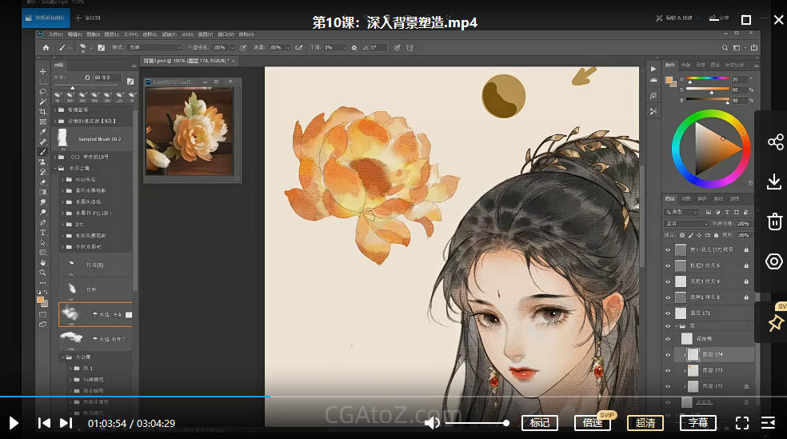Open the 文件 menu in Photoshop

[x=55, y=34]
